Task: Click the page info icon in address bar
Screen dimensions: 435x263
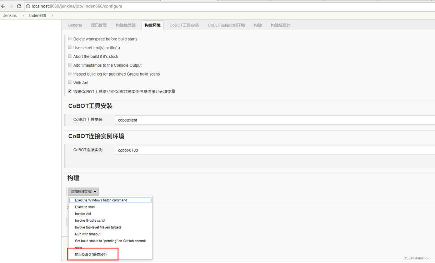Action: pos(28,6)
